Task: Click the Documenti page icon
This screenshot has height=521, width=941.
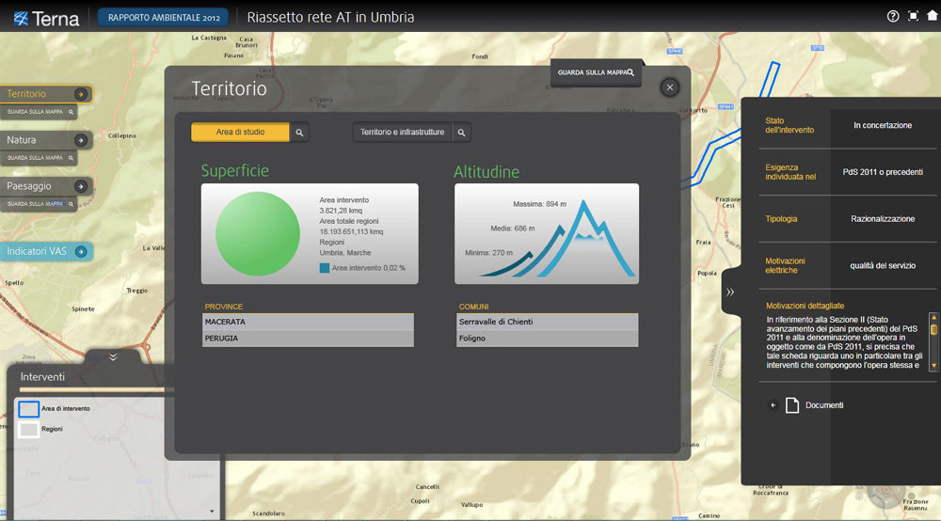Action: click(792, 405)
